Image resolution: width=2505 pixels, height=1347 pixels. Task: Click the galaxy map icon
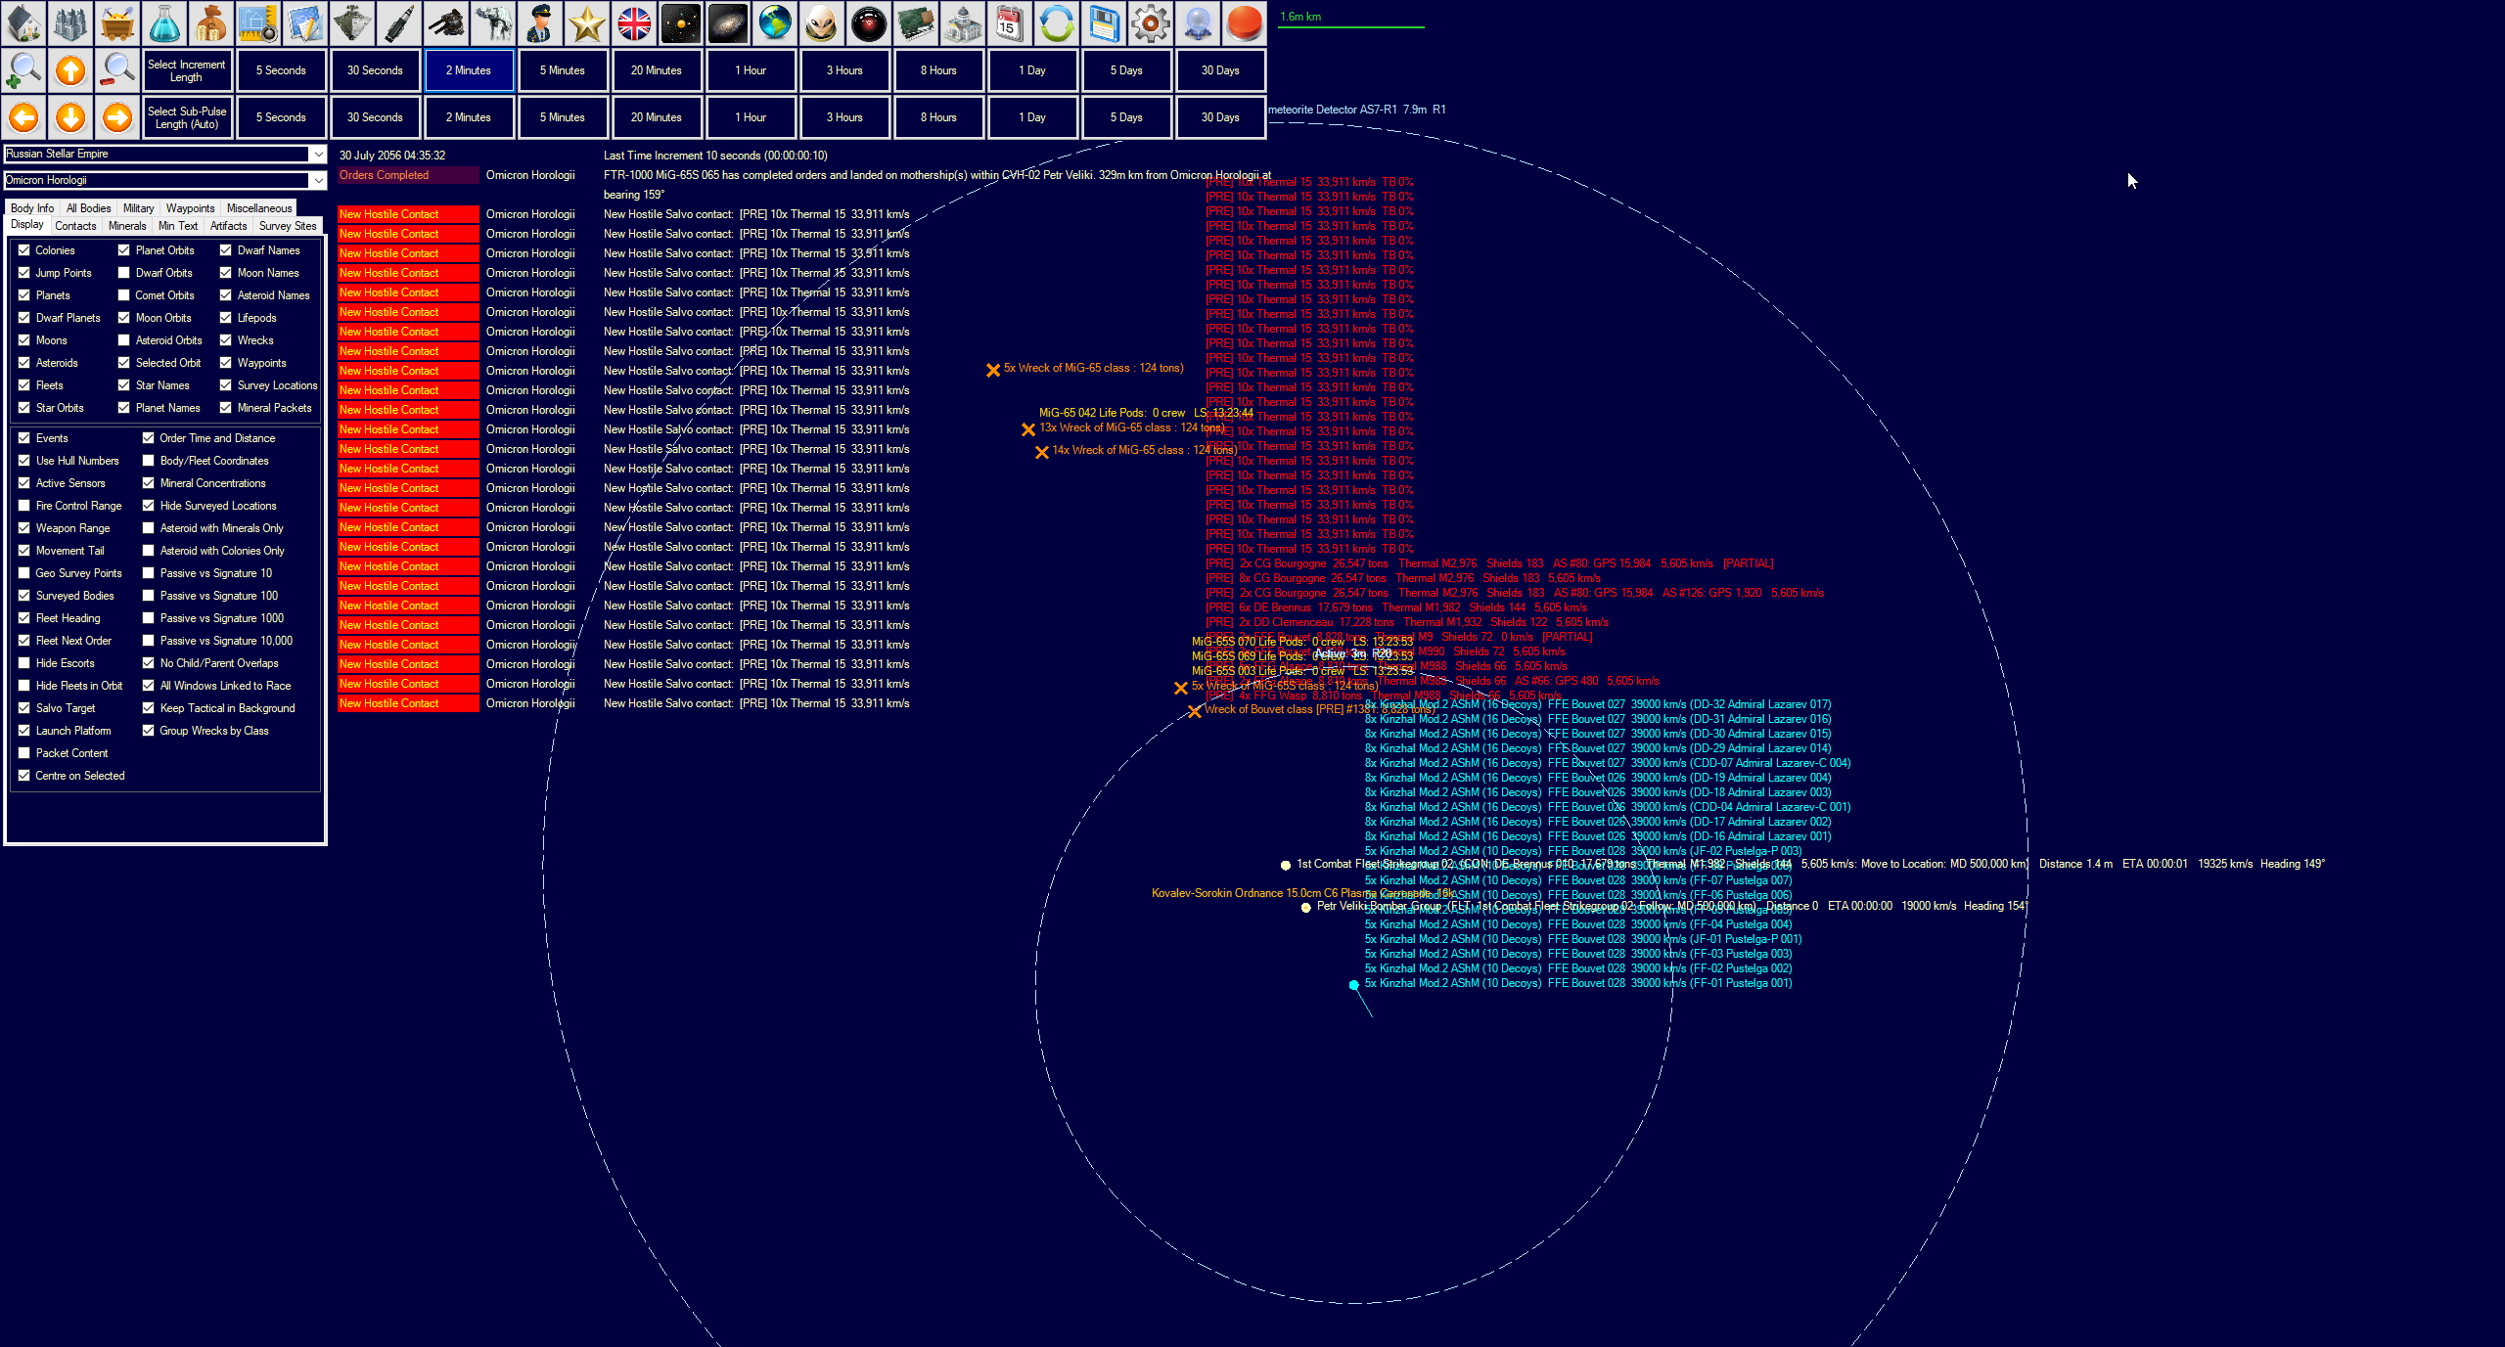click(x=728, y=23)
